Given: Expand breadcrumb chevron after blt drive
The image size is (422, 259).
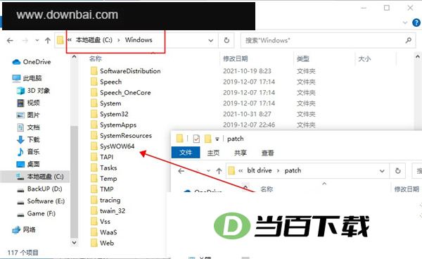Looking at the screenshot, I should 278,171.
